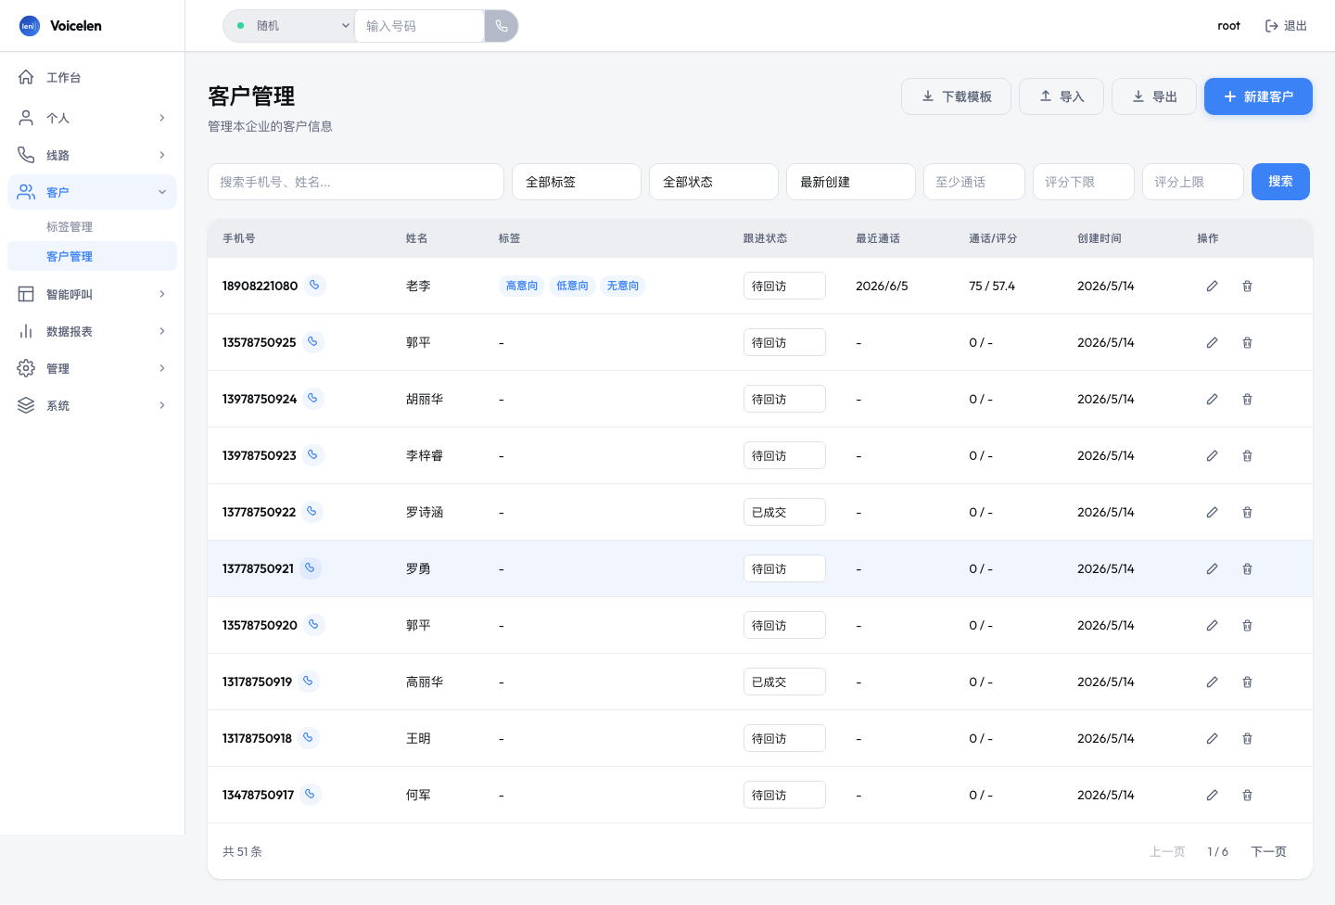This screenshot has height=905, width=1335.
Task: Click the 导入 button
Action: [x=1062, y=96]
